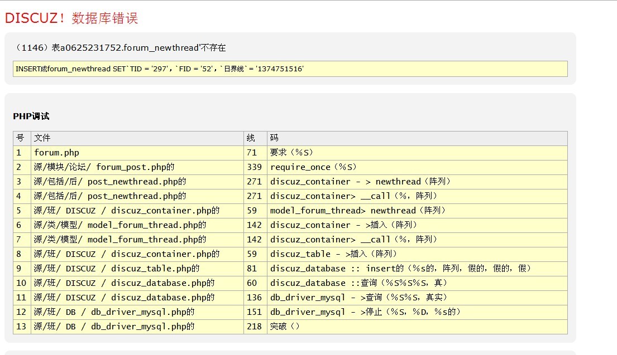The image size is (617, 355).
Task: Select the file "源/班/ DISCUZ / discuz_table.php的"
Action: pyautogui.click(x=117, y=269)
